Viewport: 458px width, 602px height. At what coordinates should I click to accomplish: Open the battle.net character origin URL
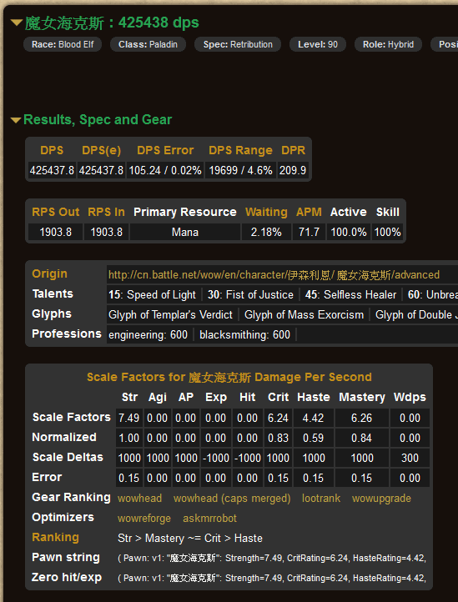(x=274, y=275)
